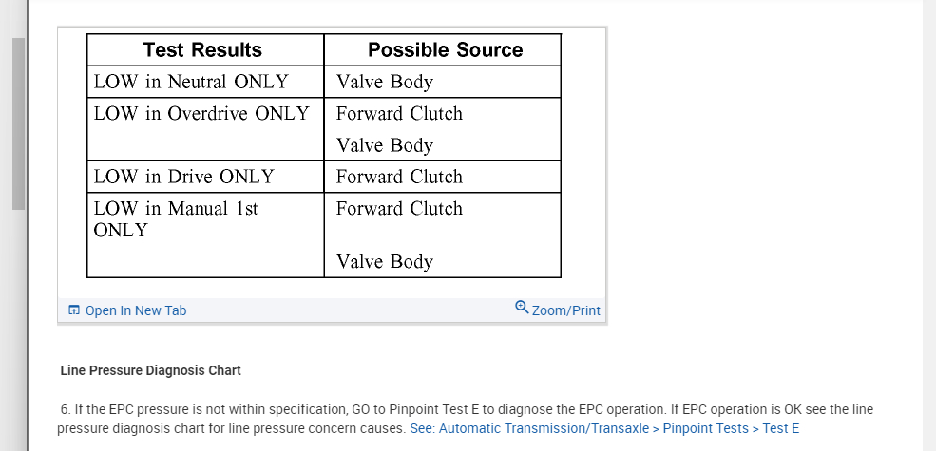Click 'Forward Clutch' in the Overdrive row
936x451 pixels.
[399, 114]
